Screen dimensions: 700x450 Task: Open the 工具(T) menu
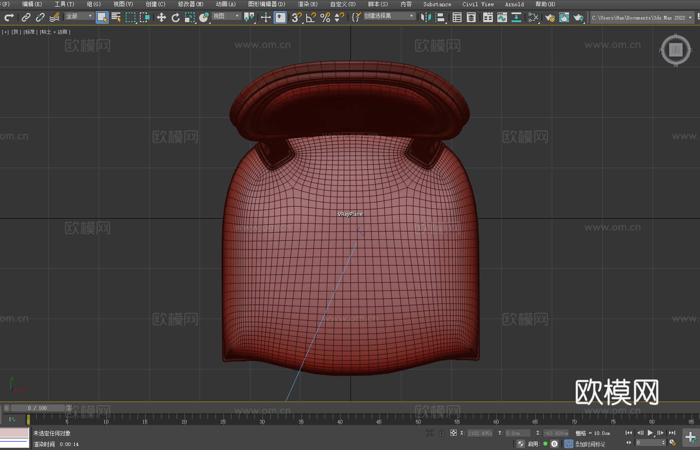coord(64,4)
